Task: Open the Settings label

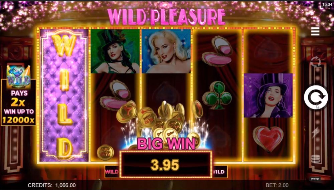Action: point(315,179)
